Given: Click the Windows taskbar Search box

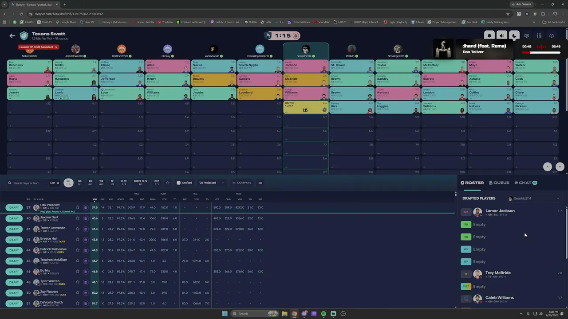Looking at the screenshot, I should [x=255, y=314].
